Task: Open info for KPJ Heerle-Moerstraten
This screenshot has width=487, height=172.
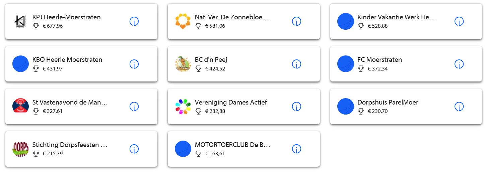Action: click(134, 21)
